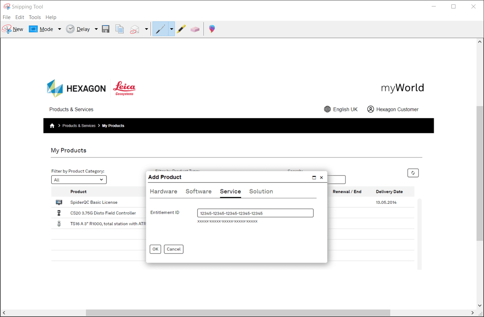This screenshot has width=484, height=317.
Task: Select the Highlighter tool
Action: (181, 29)
